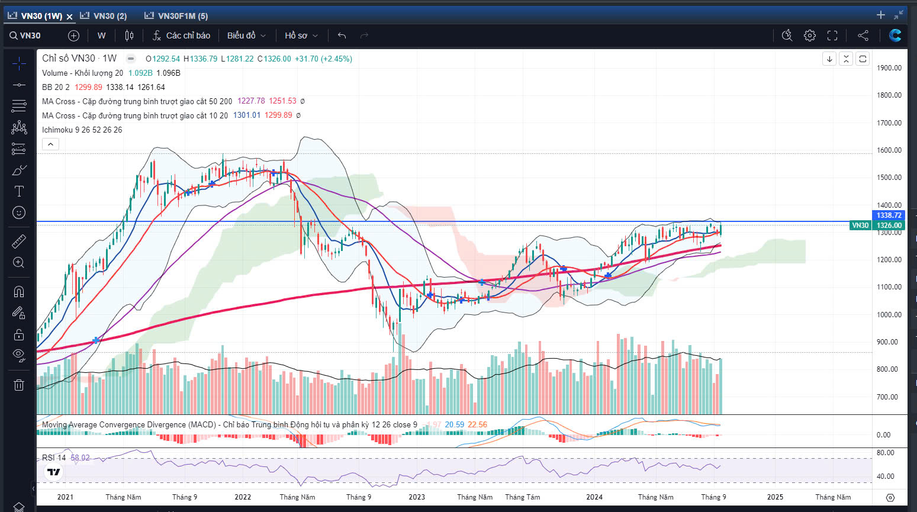Select the Text tool
Screen dimensions: 917x512
coord(19,191)
